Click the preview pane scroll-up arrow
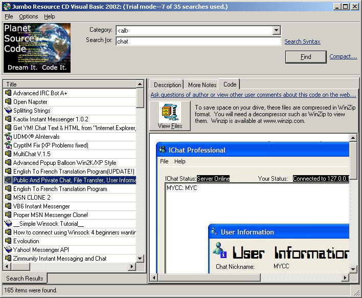The width and height of the screenshot is (362, 298). (x=353, y=138)
